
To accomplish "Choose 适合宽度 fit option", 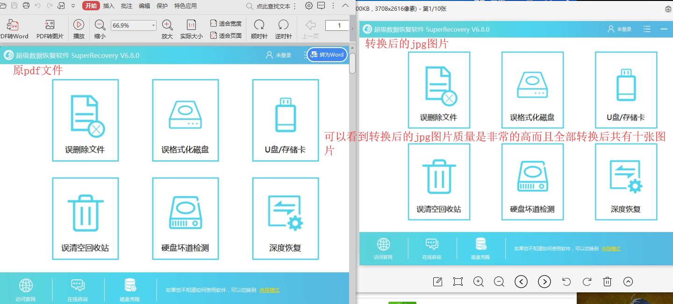I will [x=226, y=23].
